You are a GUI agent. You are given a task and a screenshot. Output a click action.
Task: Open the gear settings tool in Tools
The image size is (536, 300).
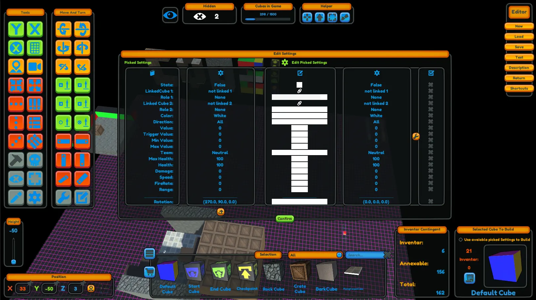35,198
